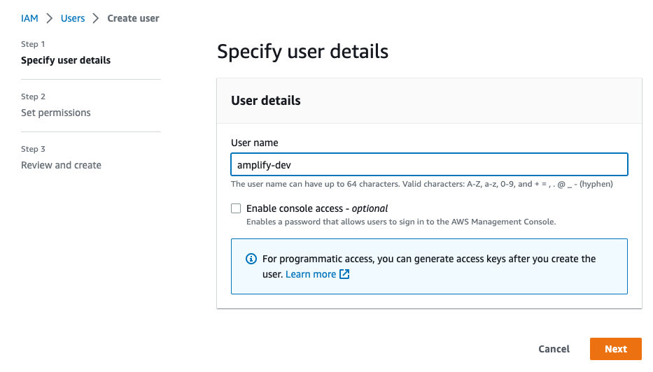Click the 'User name' field label

[255, 143]
